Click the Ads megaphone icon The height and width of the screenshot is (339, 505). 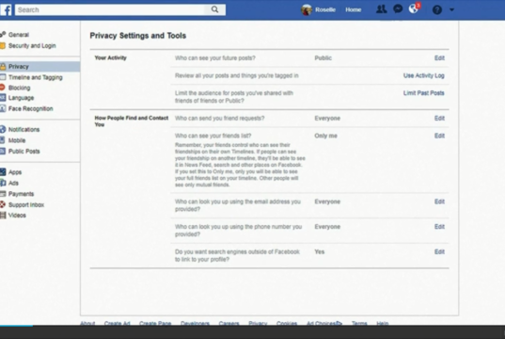click(3, 183)
